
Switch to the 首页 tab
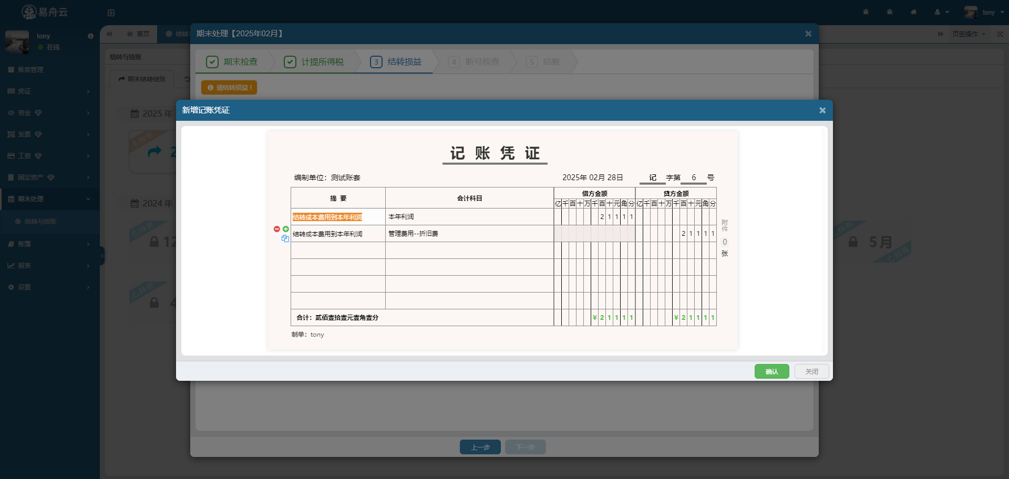138,34
